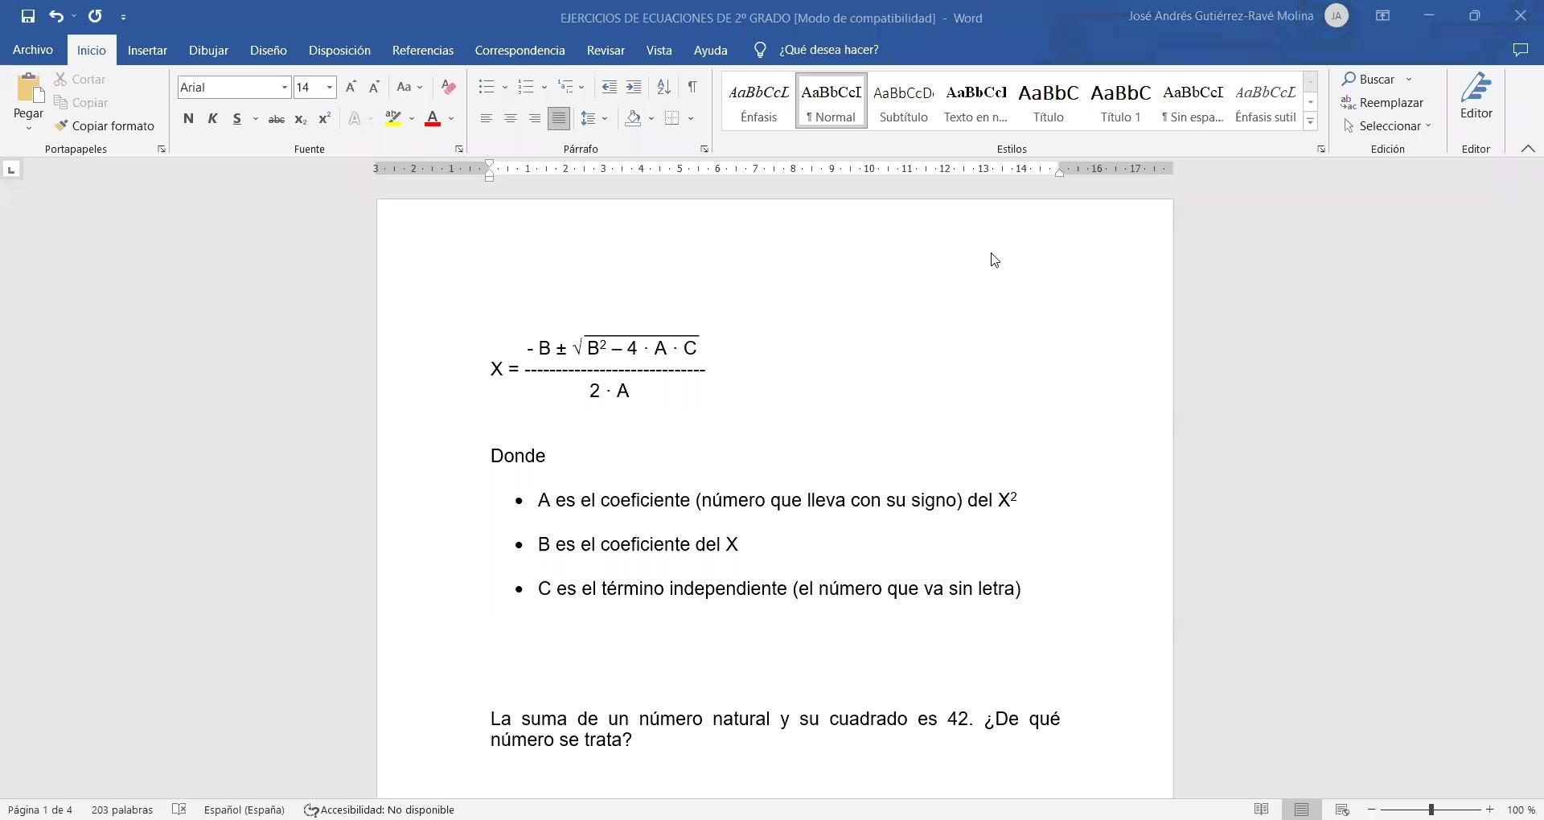Image resolution: width=1544 pixels, height=820 pixels.
Task: Switch to Read Mode view
Action: [1261, 810]
